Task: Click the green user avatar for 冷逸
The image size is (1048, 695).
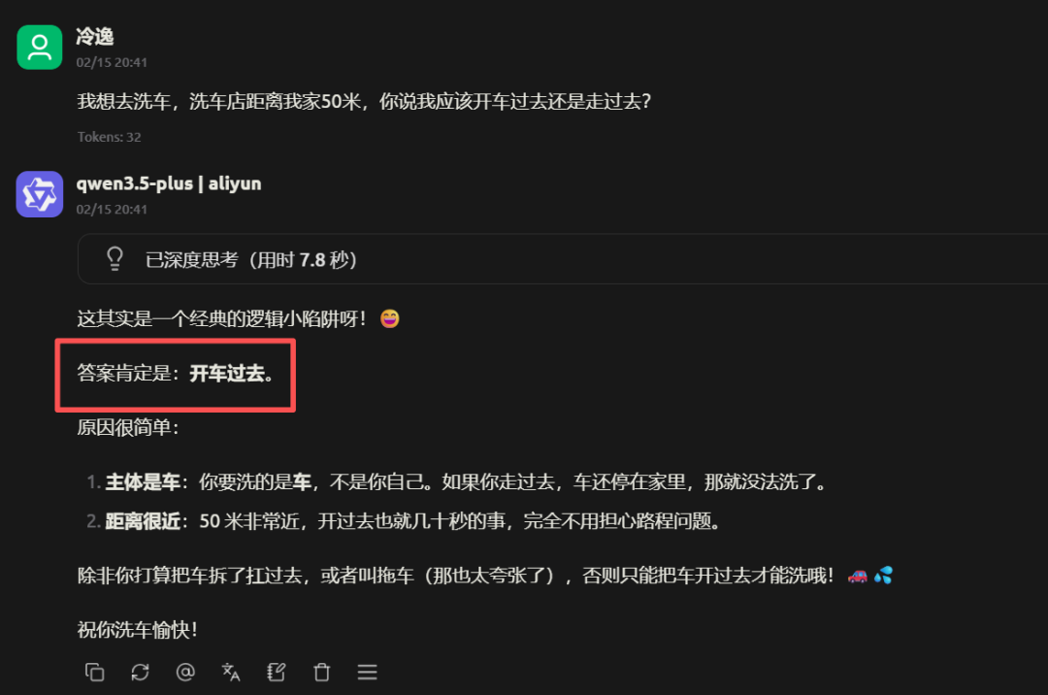Action: [x=40, y=48]
